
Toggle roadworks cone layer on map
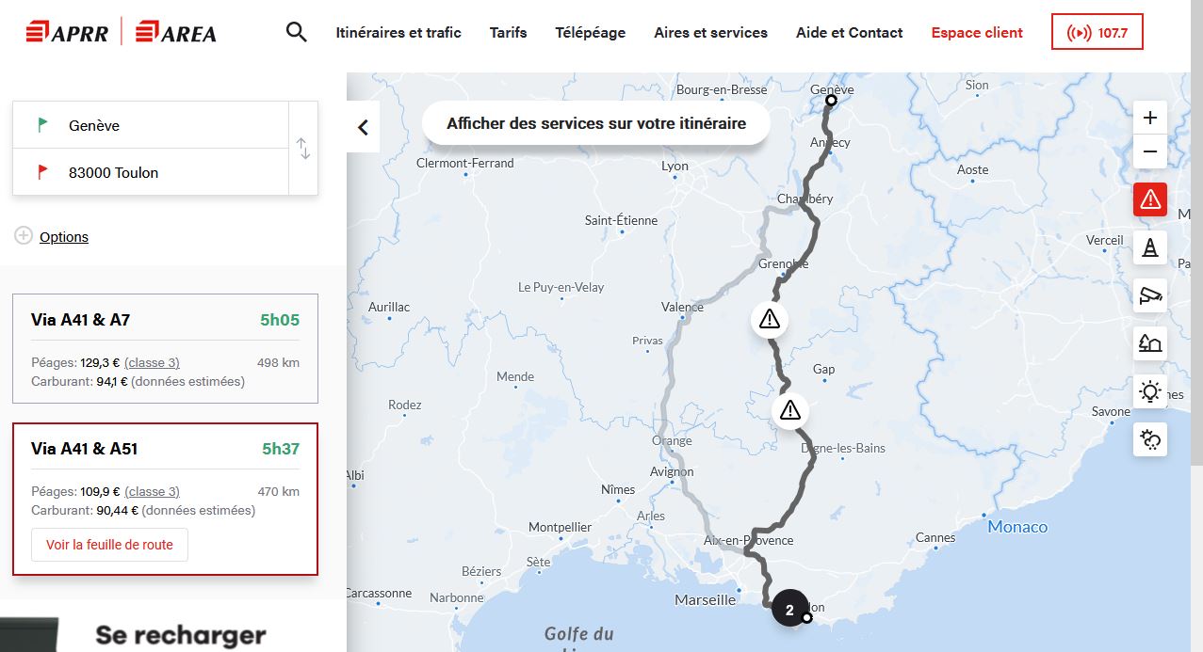pos(1149,248)
